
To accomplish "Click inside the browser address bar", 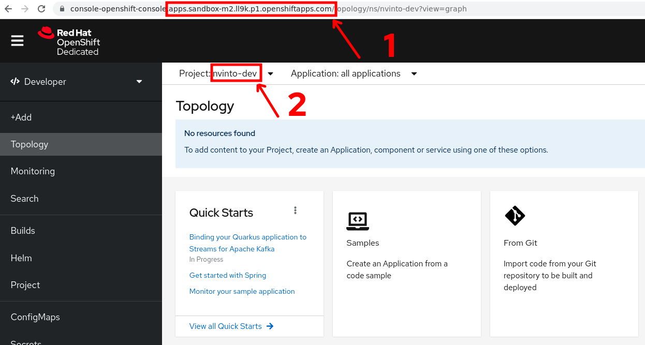I will [x=362, y=8].
